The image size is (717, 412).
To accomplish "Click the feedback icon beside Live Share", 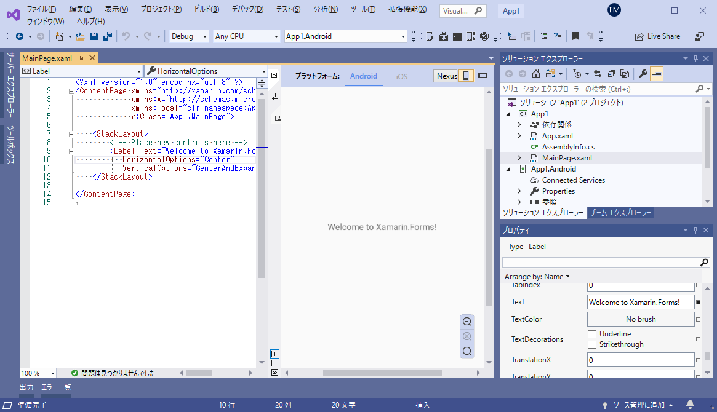I will tap(700, 36).
